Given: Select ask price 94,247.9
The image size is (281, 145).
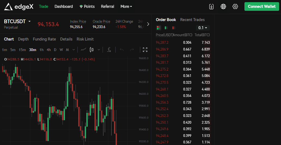Looking at the screenshot, I should coord(162,142).
